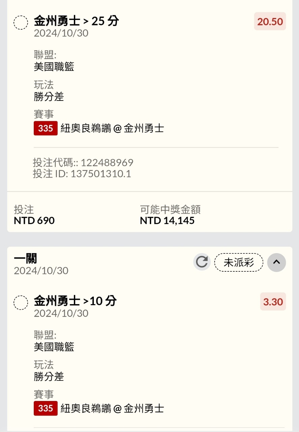
Task: Open the 金州勇士 >10 分 bet title
Action: [x=75, y=301]
